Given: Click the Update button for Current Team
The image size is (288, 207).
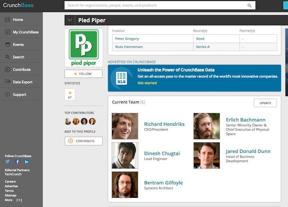Looking at the screenshot, I should [265, 103].
